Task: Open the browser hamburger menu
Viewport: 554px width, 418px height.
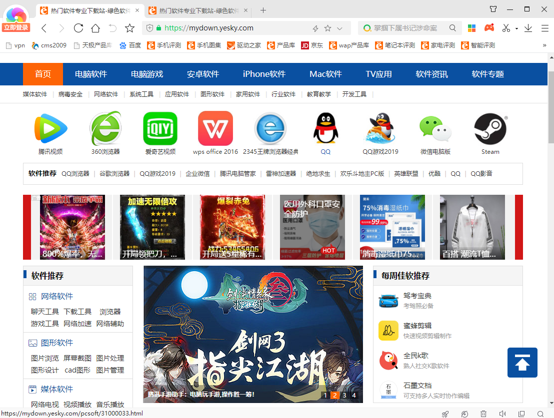Action: click(545, 28)
